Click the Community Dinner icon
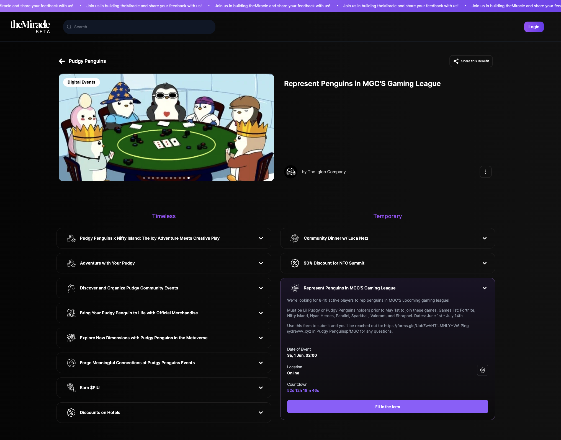Image resolution: width=561 pixels, height=440 pixels. 295,238
